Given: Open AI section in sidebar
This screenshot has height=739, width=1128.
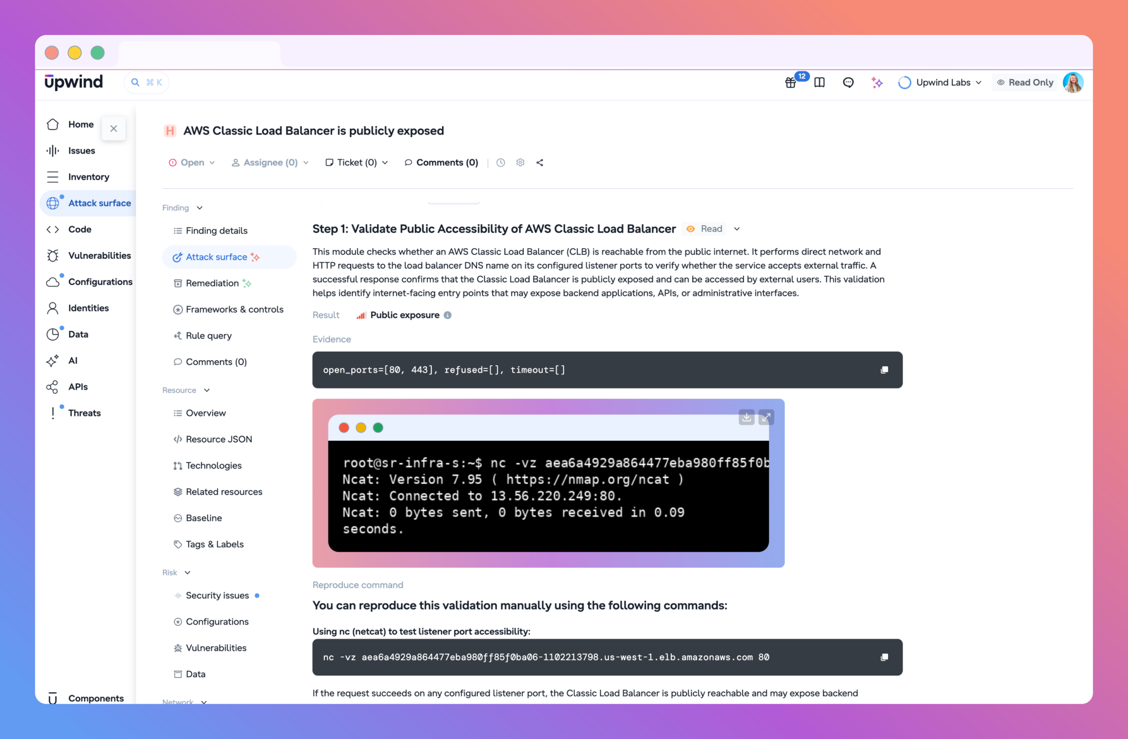Looking at the screenshot, I should click(x=62, y=361).
